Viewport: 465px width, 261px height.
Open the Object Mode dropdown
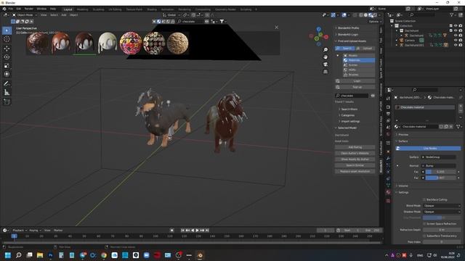pos(25,14)
